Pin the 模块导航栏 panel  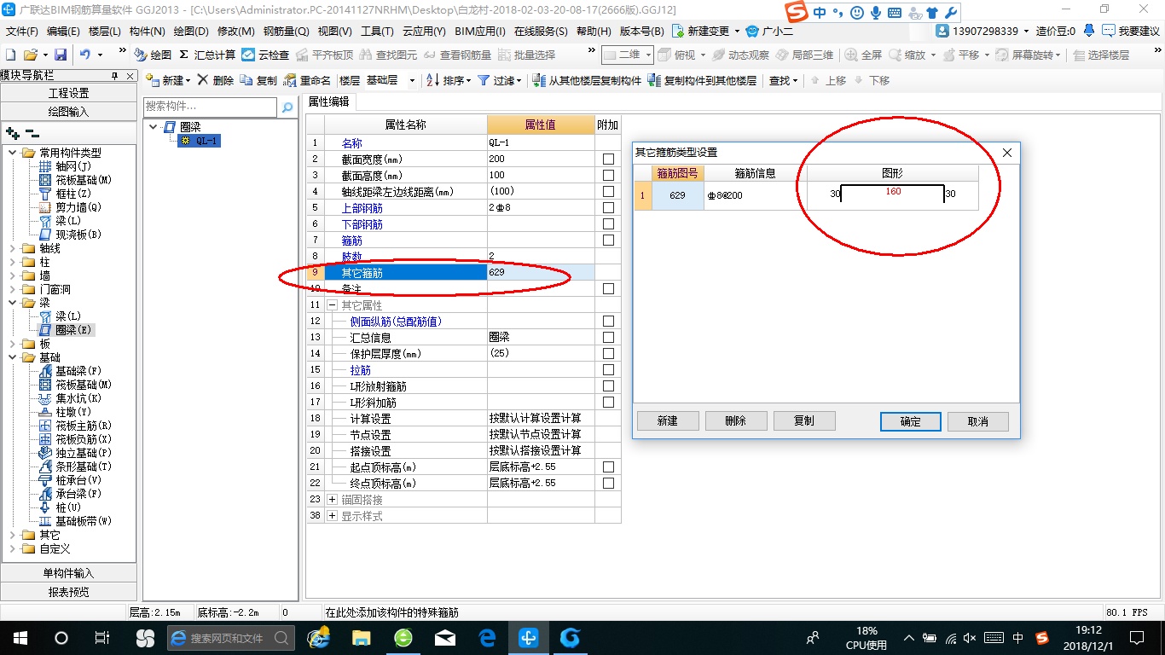(x=115, y=76)
